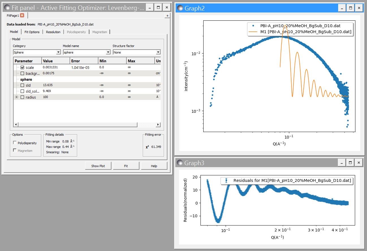The image size is (367, 251).
Task: Minimize the Fit panel window
Action: tap(150, 8)
